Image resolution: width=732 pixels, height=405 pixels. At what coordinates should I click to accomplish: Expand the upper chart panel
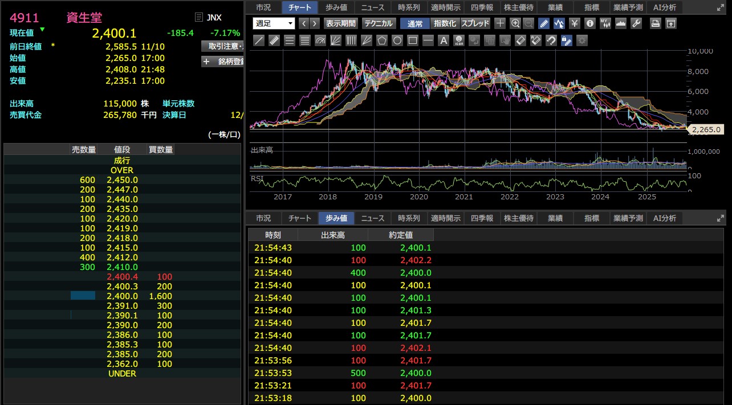tap(721, 8)
